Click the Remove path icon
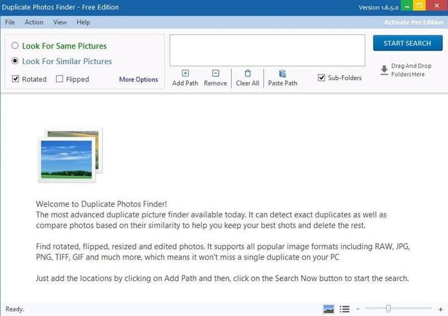 [215, 73]
